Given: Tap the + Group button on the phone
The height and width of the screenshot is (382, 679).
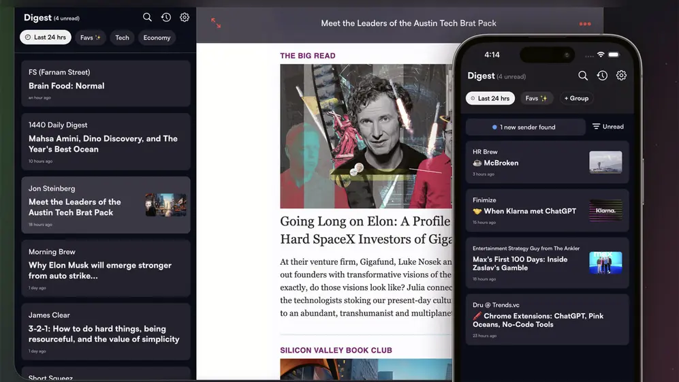Looking at the screenshot, I should 576,98.
